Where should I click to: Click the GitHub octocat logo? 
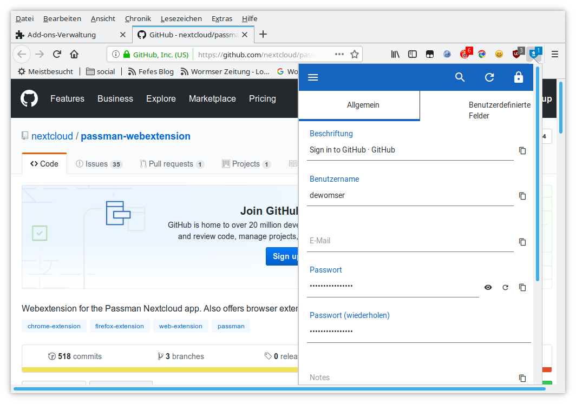click(29, 98)
